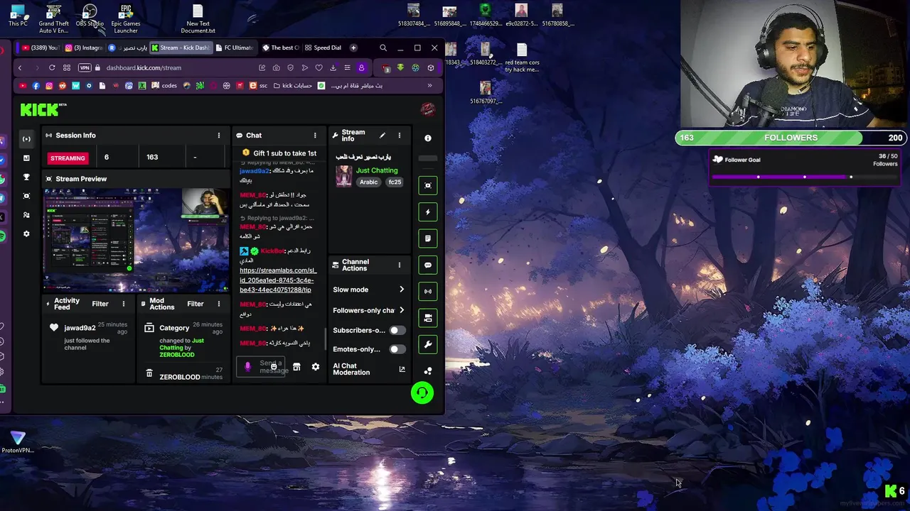The width and height of the screenshot is (910, 511).
Task: Click the Just Chatting category link
Action: (377, 170)
